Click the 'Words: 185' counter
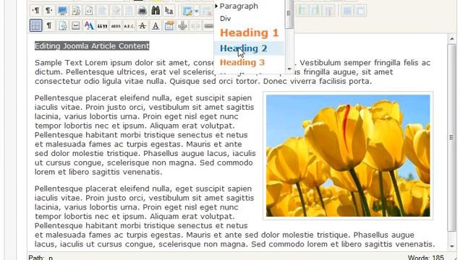The image size is (463, 260). click(425, 258)
